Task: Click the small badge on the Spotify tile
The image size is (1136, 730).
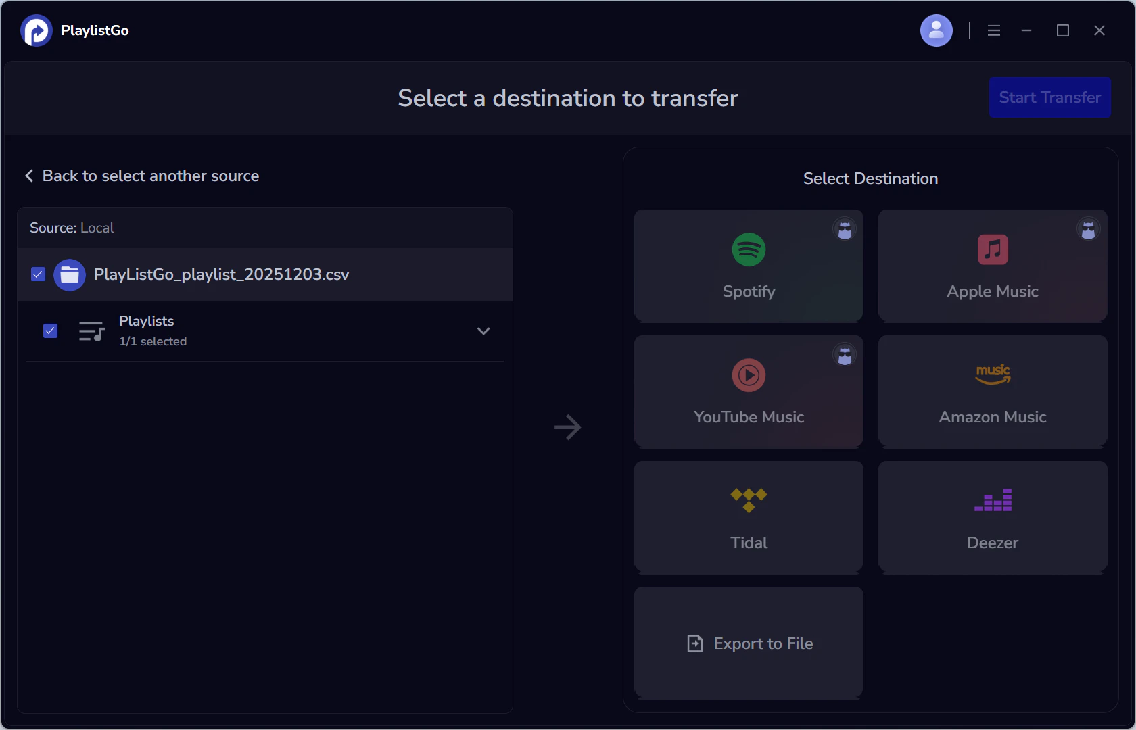Action: pyautogui.click(x=845, y=230)
